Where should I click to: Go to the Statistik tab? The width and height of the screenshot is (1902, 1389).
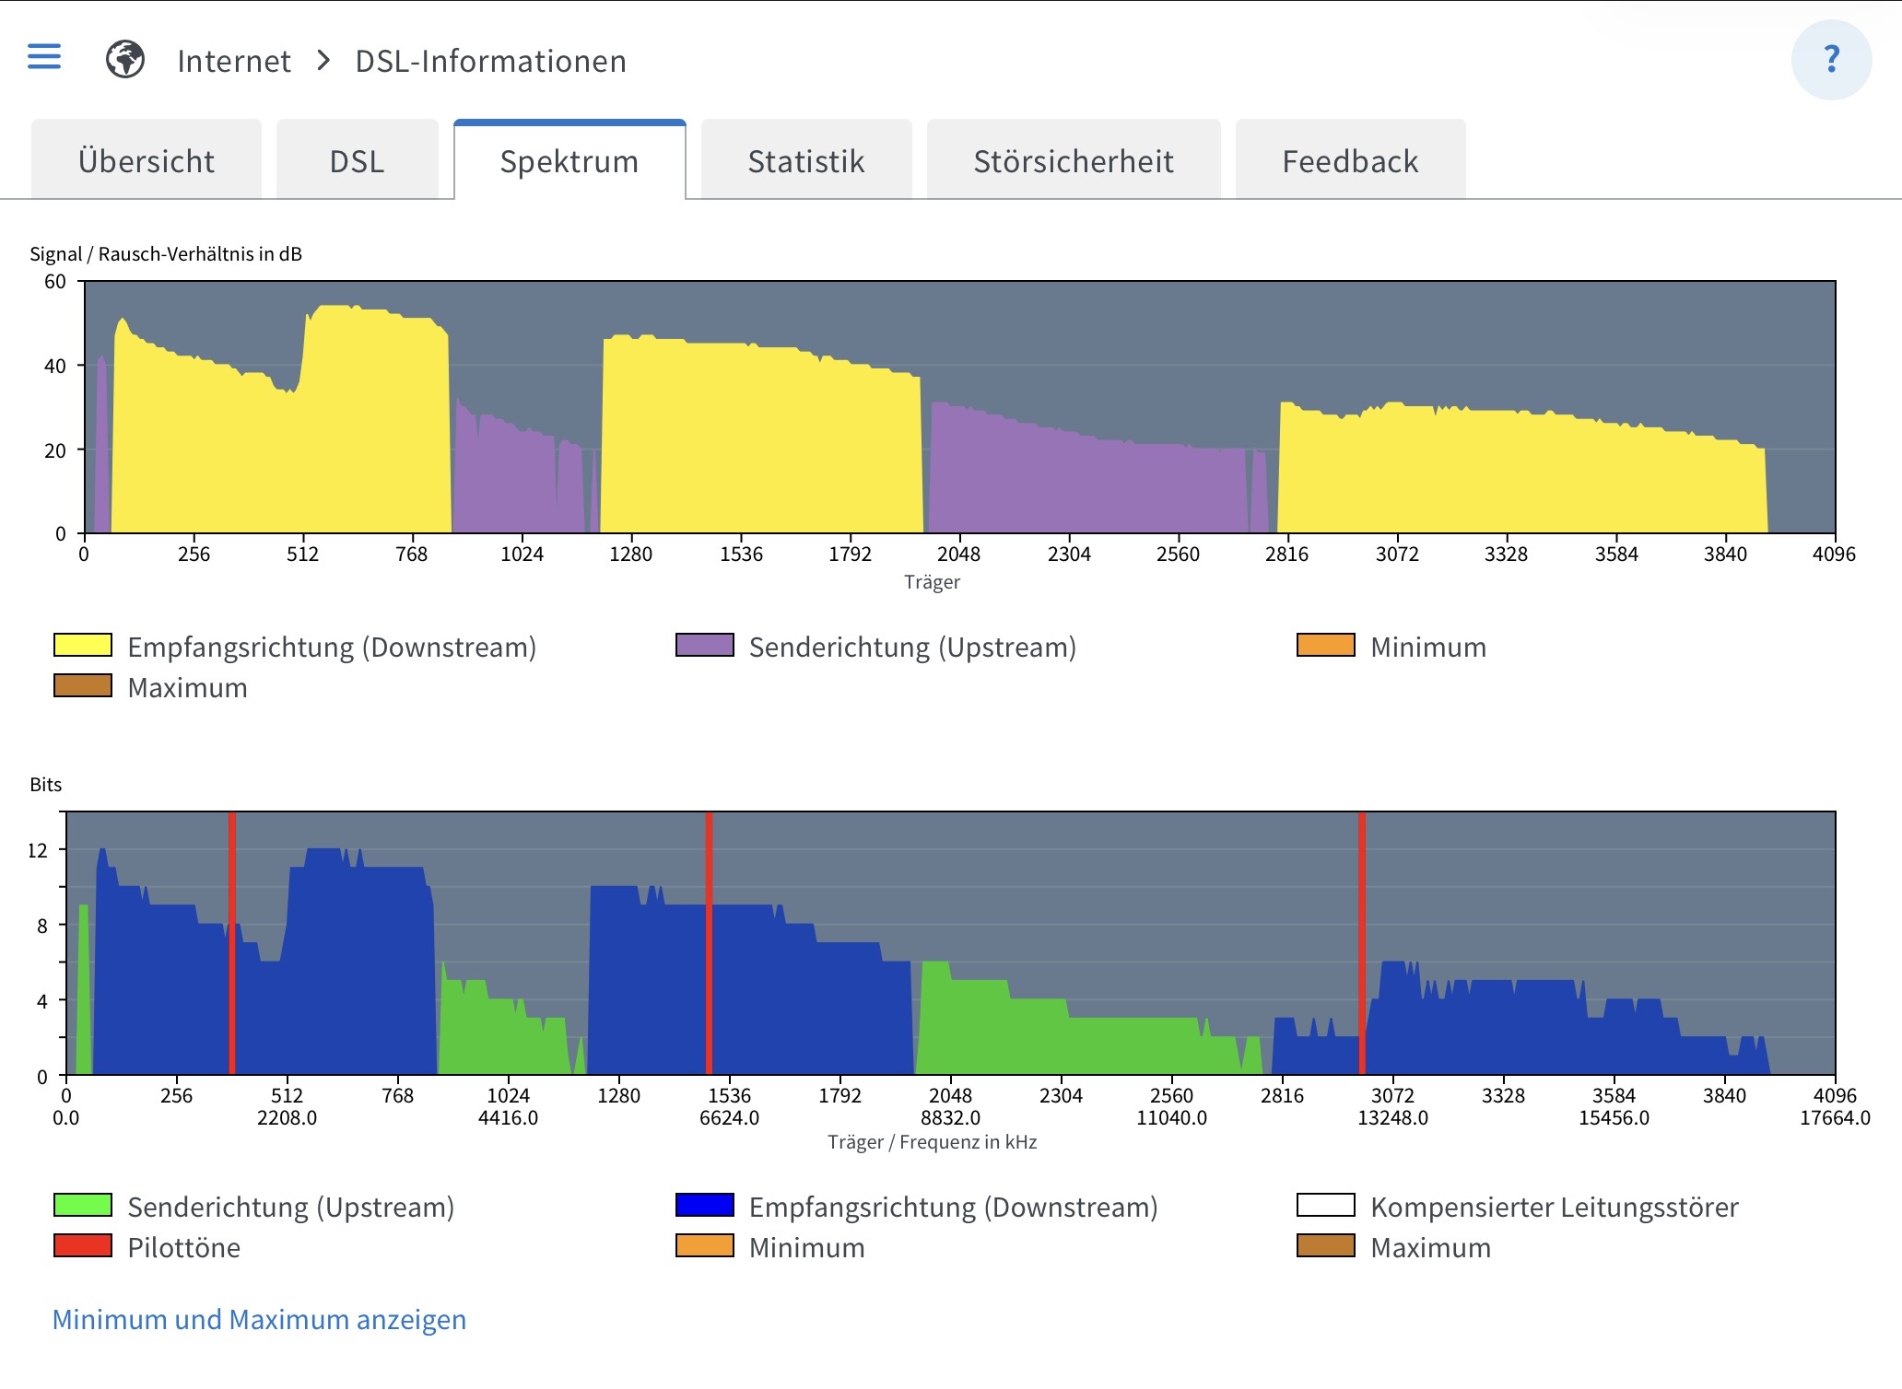806,161
